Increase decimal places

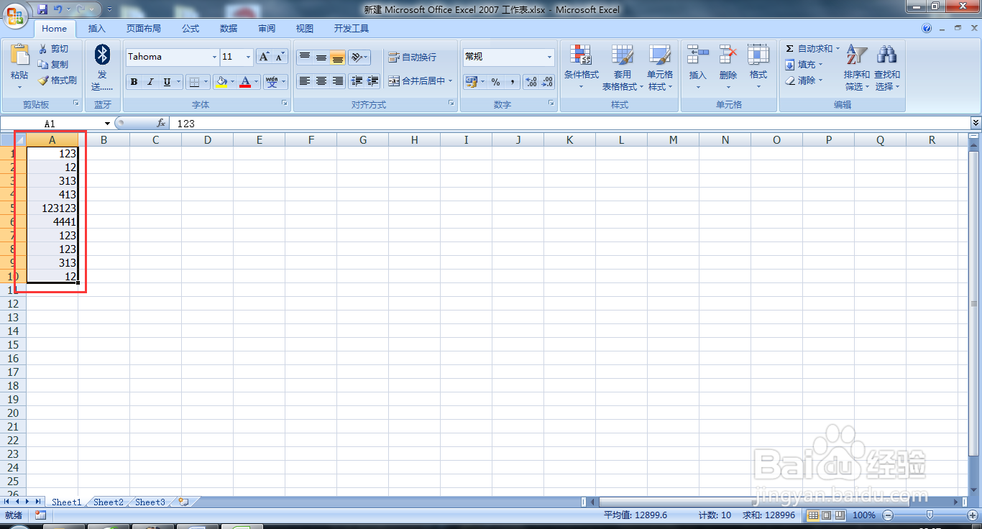click(531, 82)
